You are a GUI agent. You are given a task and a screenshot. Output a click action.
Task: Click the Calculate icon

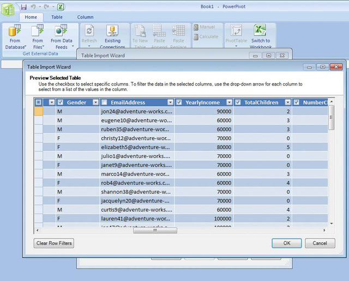[x=196, y=37]
